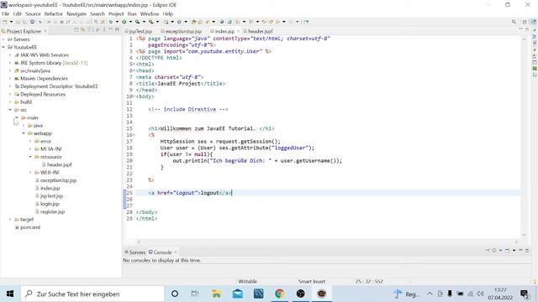The image size is (538, 302).
Task: Switch to the Servers view tab
Action: pos(134,253)
